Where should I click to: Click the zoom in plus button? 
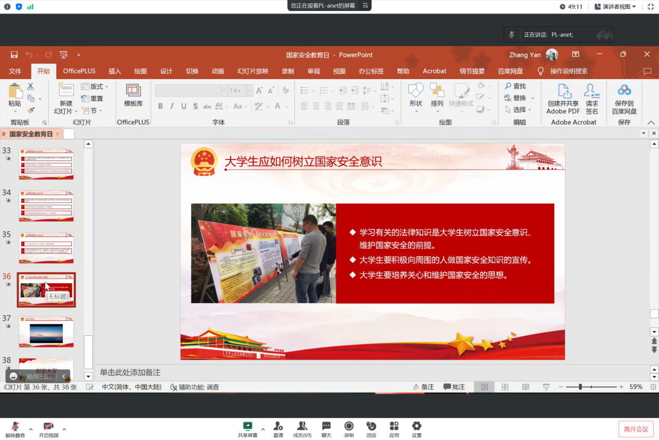click(x=621, y=387)
